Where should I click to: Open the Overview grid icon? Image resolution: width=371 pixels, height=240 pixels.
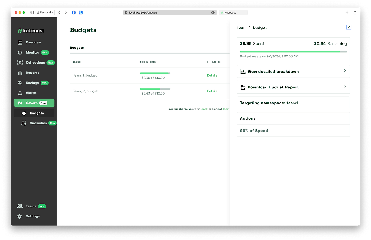click(20, 42)
